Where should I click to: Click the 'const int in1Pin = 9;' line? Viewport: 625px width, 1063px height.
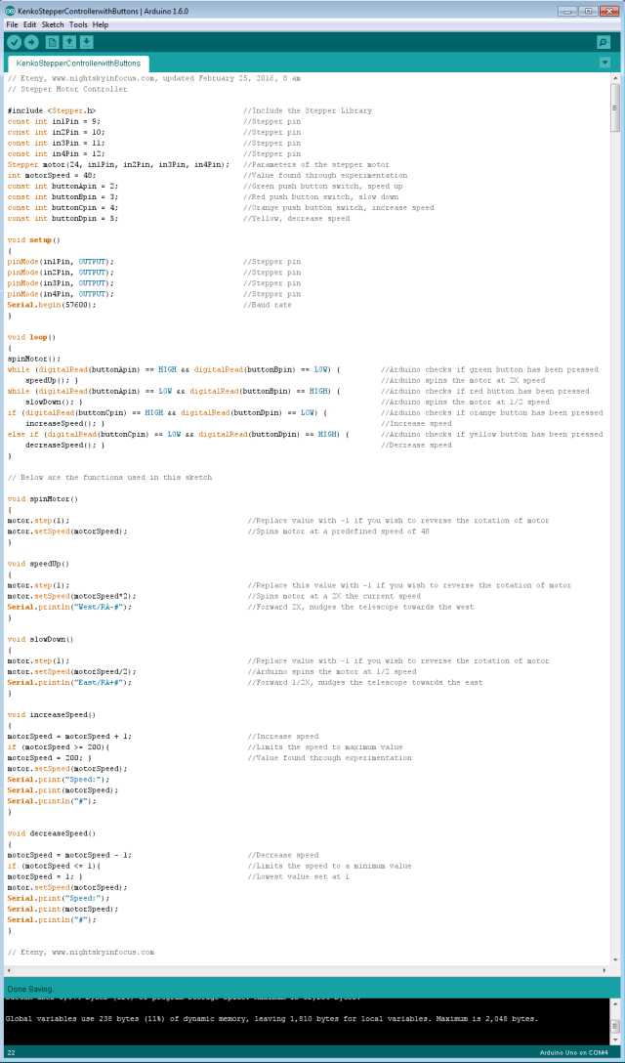[54, 121]
